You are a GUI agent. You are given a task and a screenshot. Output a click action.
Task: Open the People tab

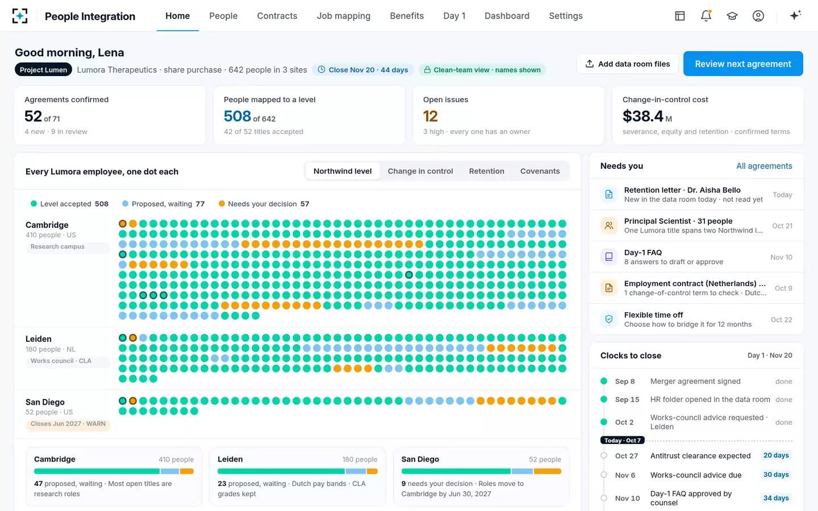point(223,16)
